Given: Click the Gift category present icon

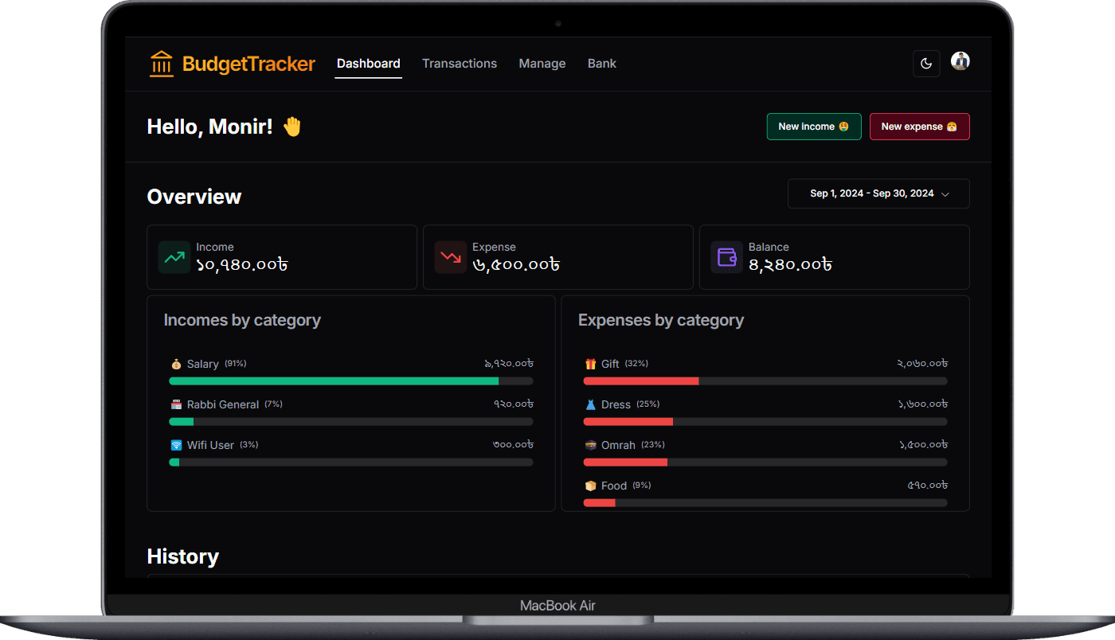Looking at the screenshot, I should point(591,364).
